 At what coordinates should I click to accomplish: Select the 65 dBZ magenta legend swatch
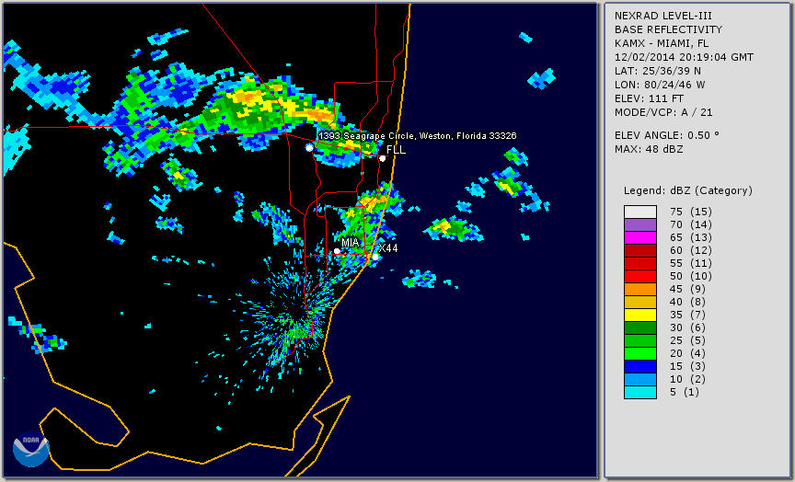coord(640,237)
